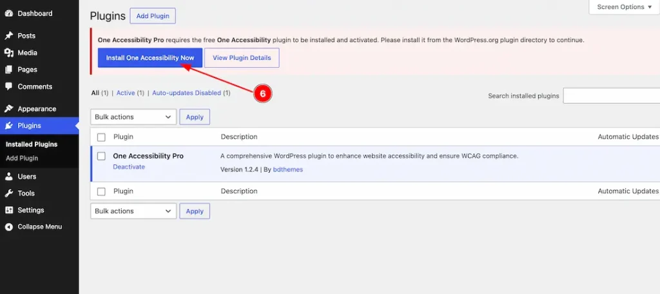Image resolution: width=660 pixels, height=294 pixels.
Task: Open Dashboard menu item
Action: tap(35, 14)
